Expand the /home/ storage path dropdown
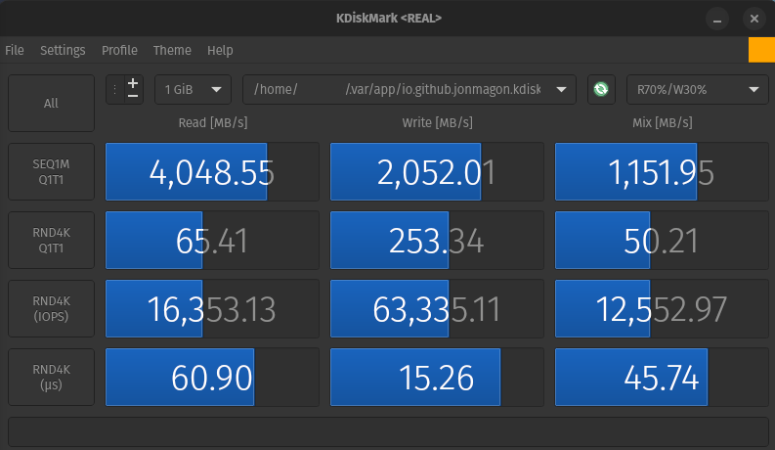This screenshot has width=775, height=450. [409, 89]
